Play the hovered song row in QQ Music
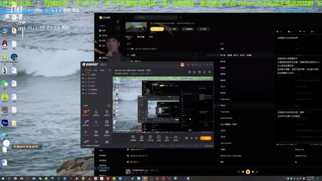The image size is (322, 181). [x=208, y=55]
